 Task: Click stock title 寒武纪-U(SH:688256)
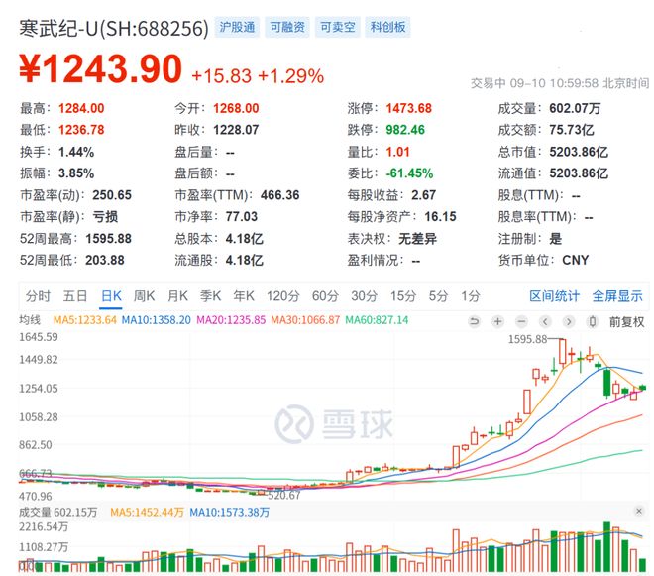[x=114, y=29]
